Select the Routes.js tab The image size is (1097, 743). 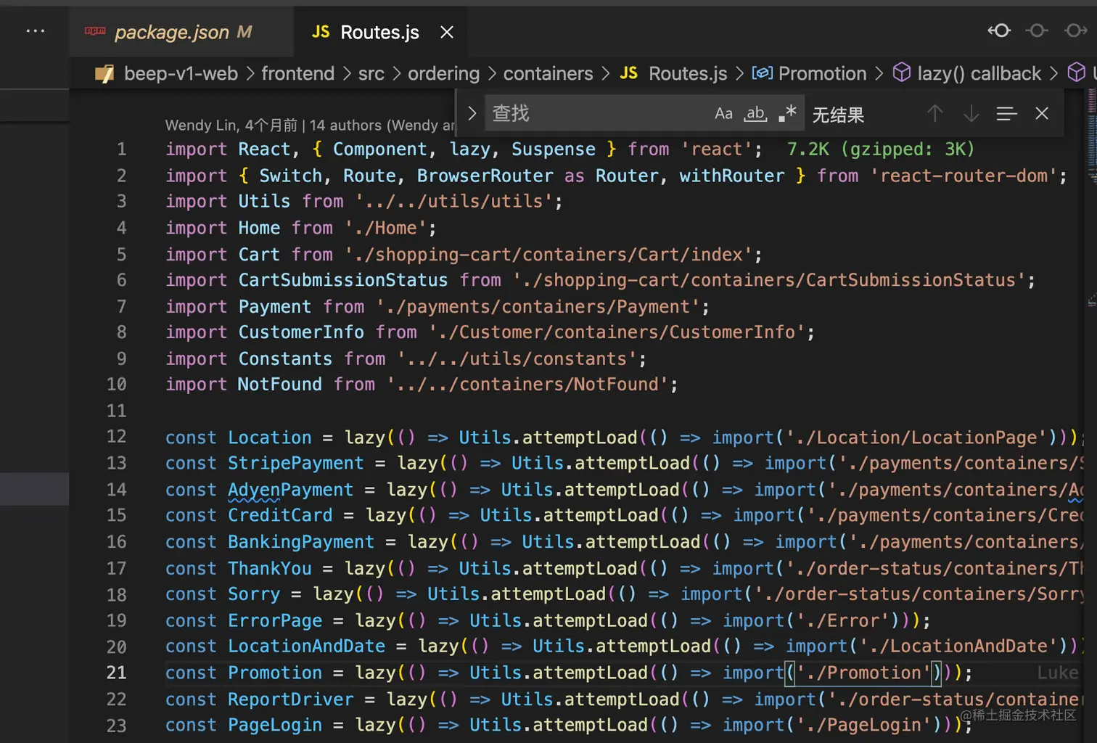(x=379, y=32)
